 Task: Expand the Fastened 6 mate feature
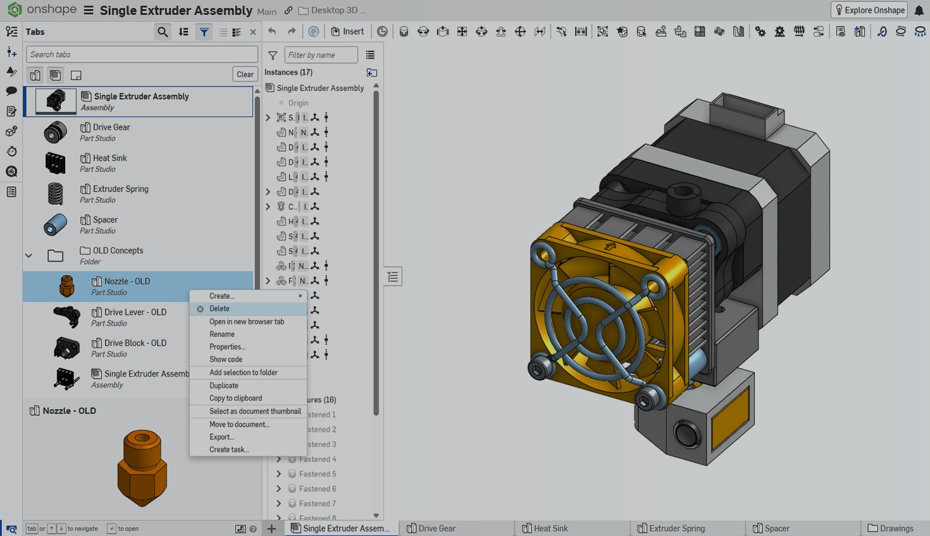pyautogui.click(x=279, y=489)
